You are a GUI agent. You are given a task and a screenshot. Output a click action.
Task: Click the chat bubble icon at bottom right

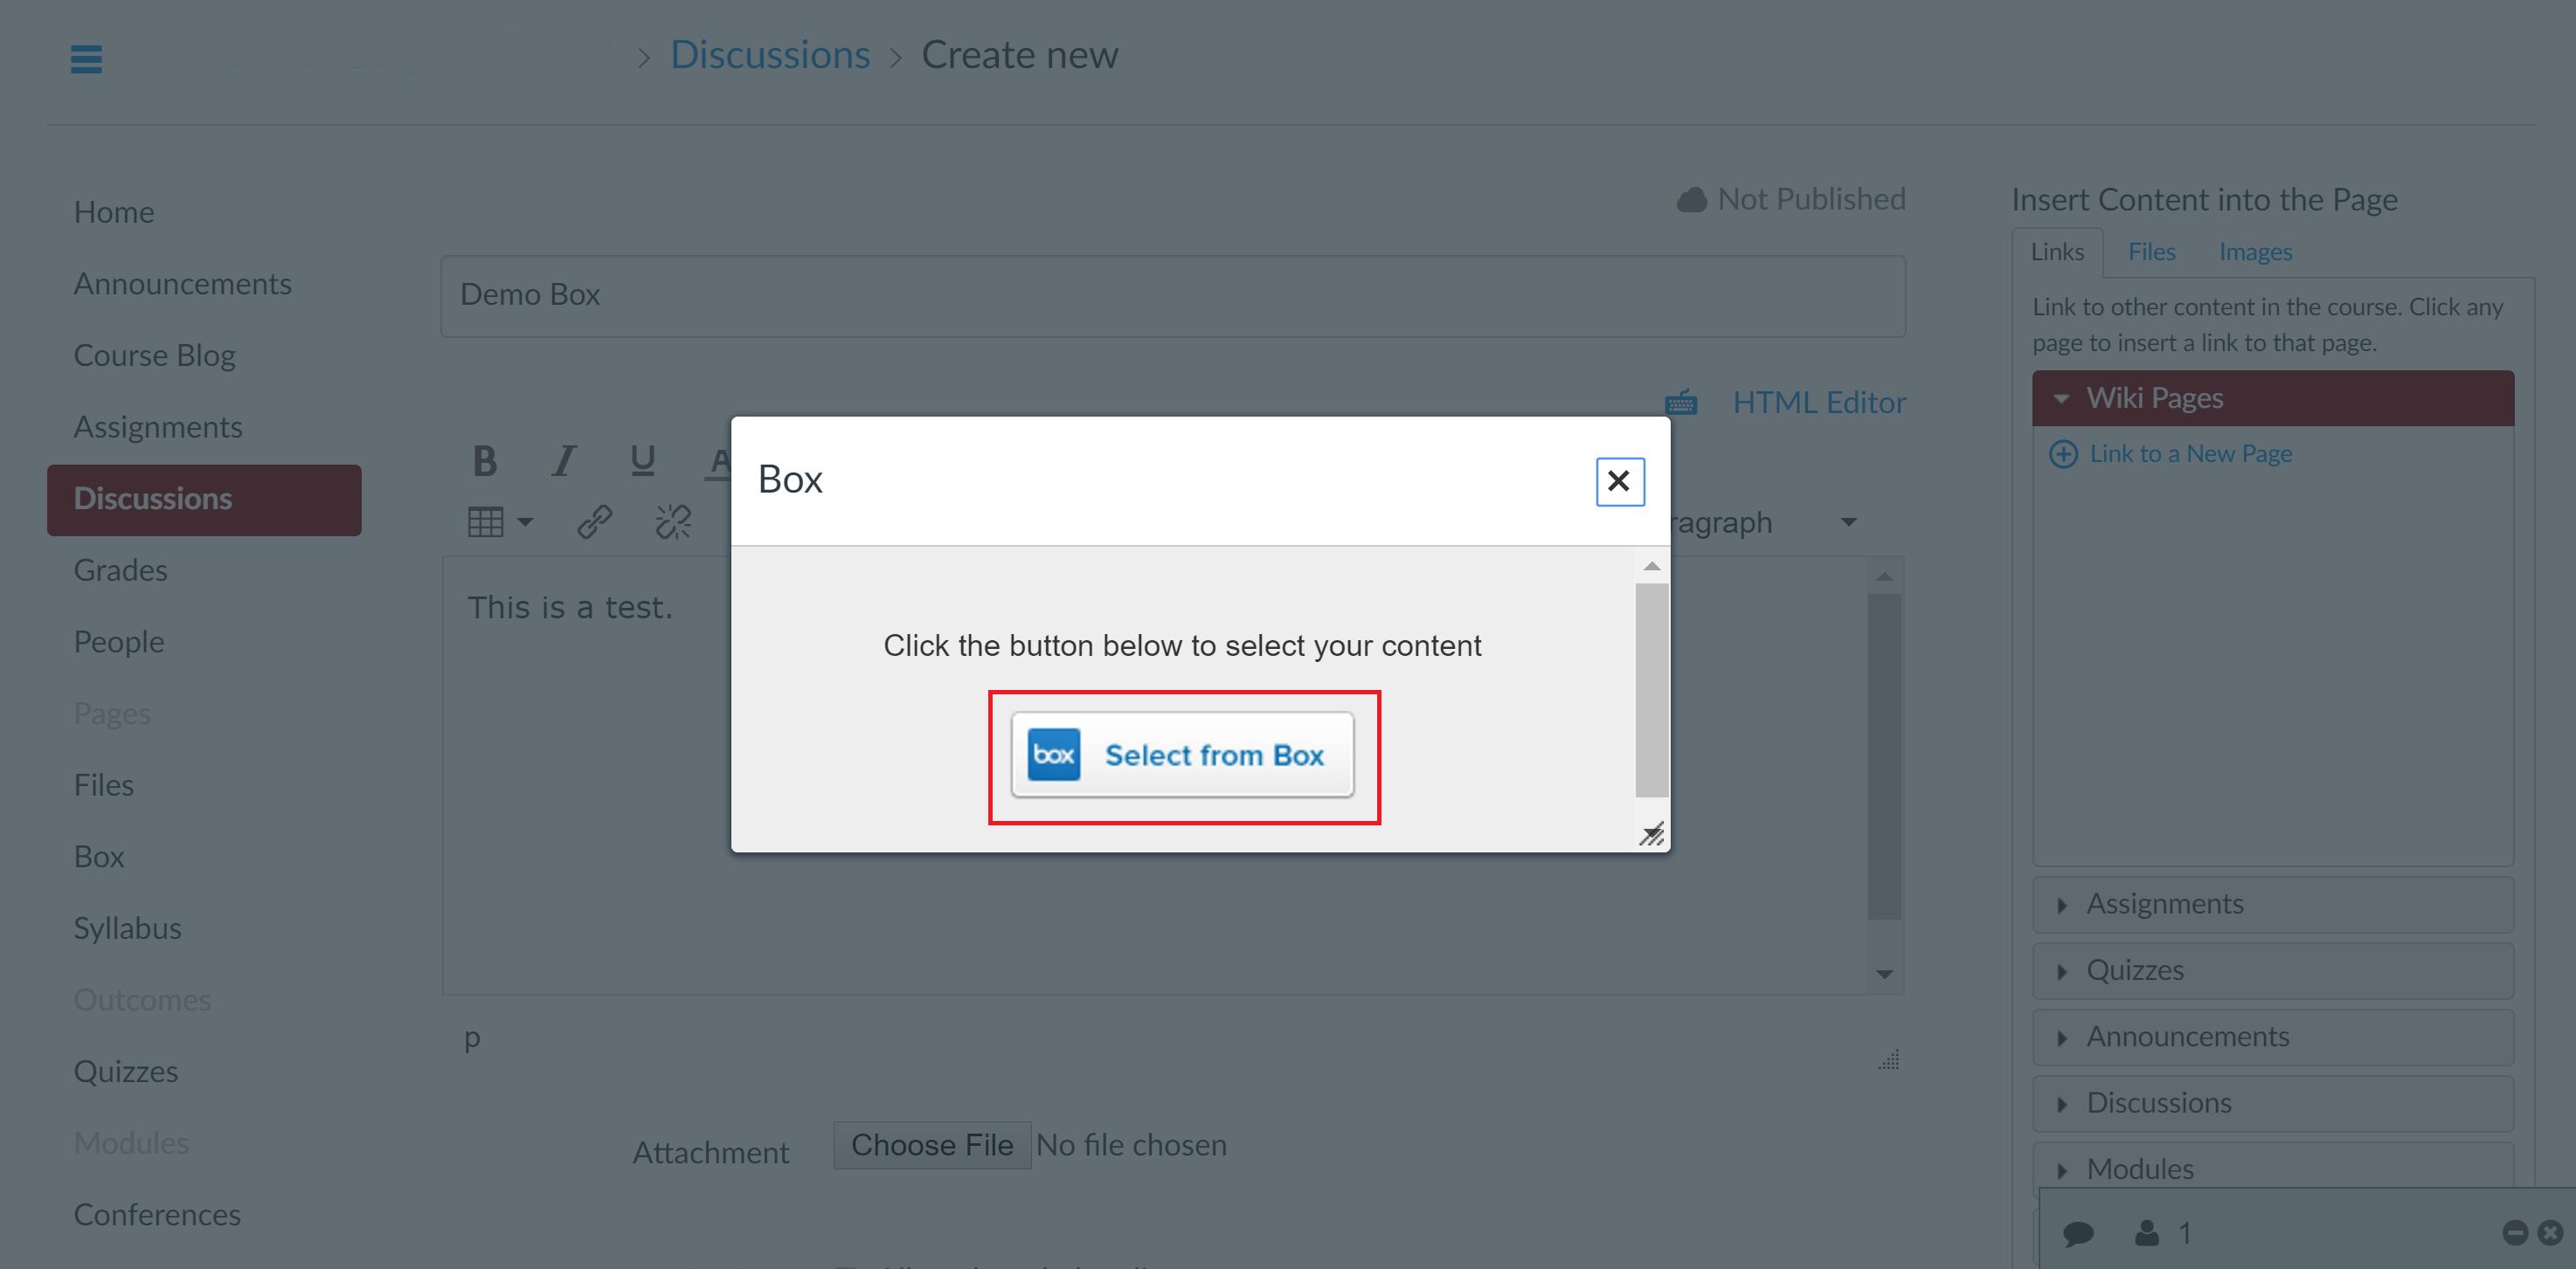tap(2079, 1232)
